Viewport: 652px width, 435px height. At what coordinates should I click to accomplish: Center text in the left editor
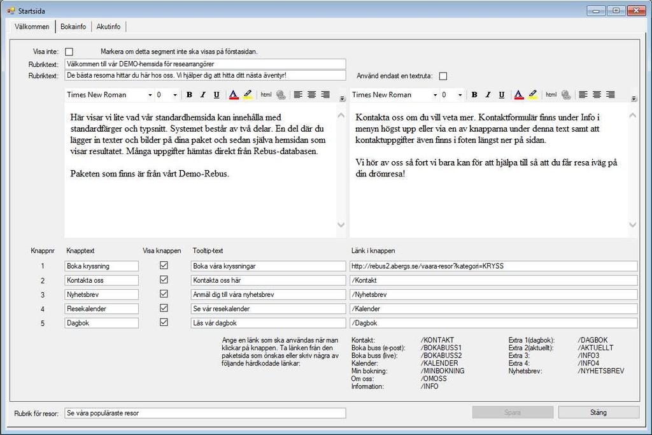312,95
